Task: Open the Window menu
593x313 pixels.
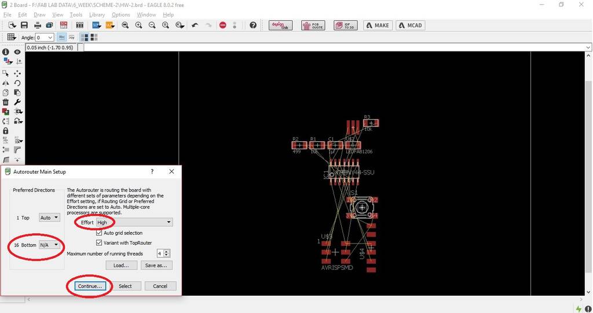Action: [147, 14]
